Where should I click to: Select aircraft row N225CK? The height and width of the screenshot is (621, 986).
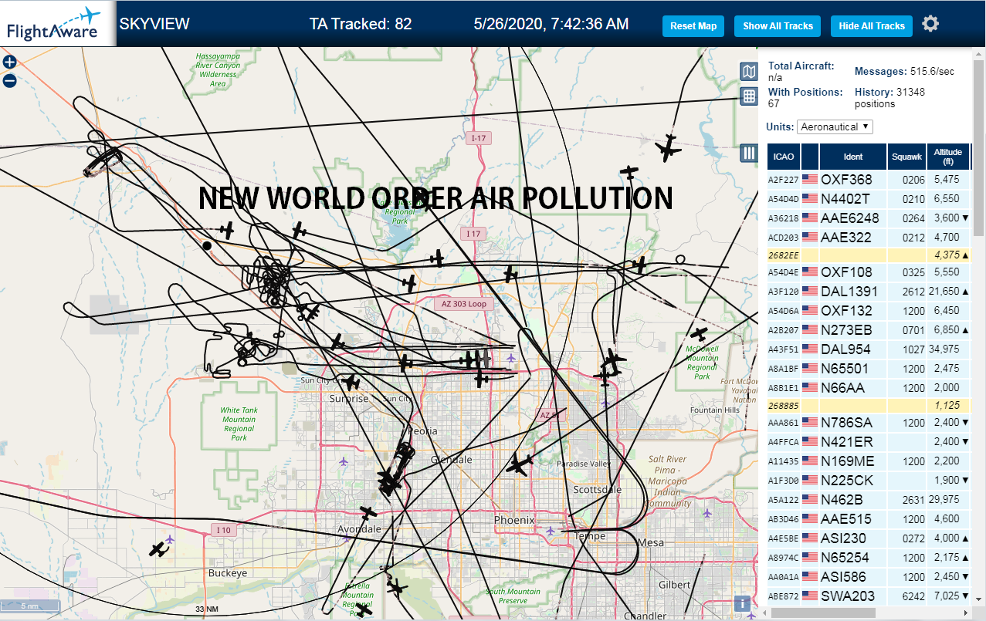coord(868,481)
